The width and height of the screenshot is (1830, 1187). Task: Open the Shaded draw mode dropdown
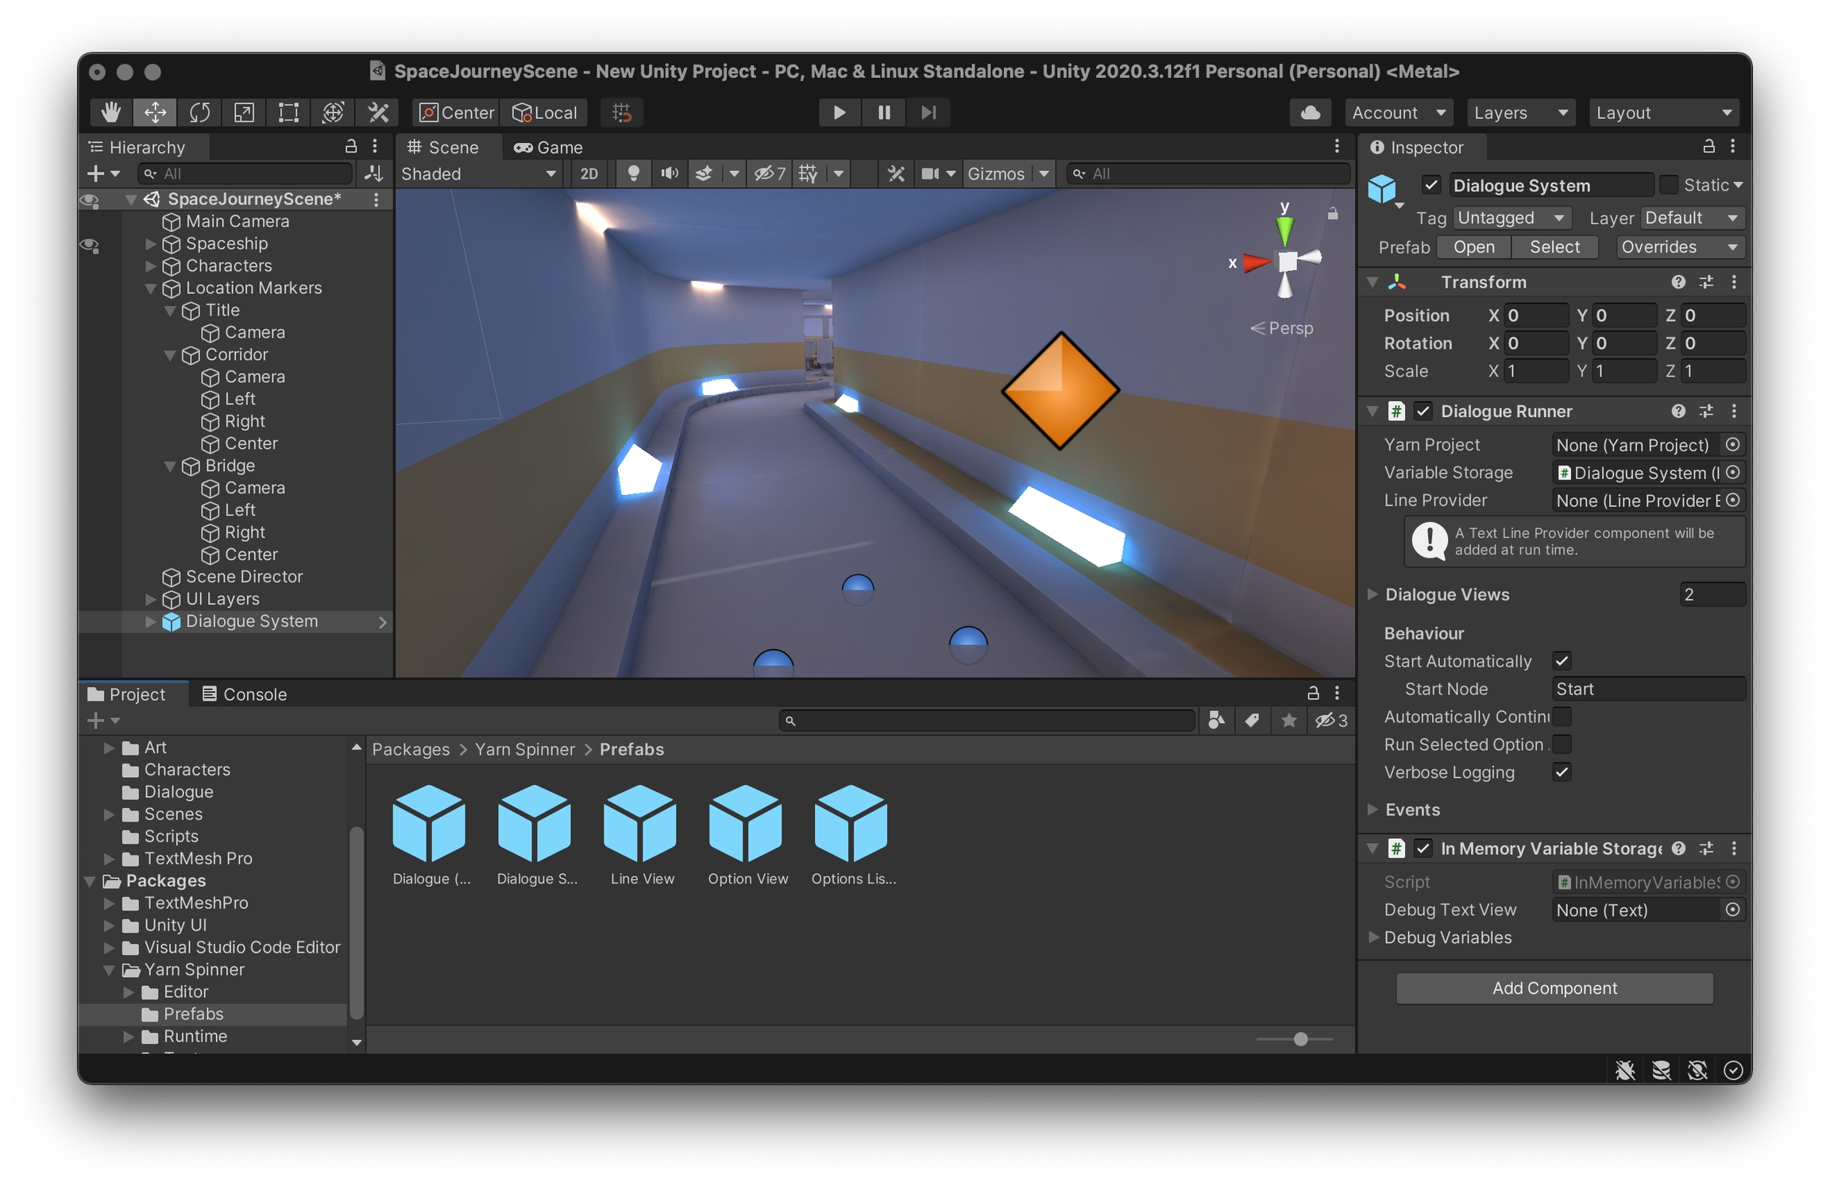478,173
